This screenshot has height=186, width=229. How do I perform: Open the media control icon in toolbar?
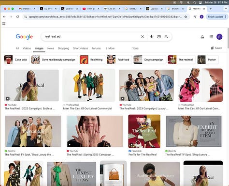(x=195, y=17)
